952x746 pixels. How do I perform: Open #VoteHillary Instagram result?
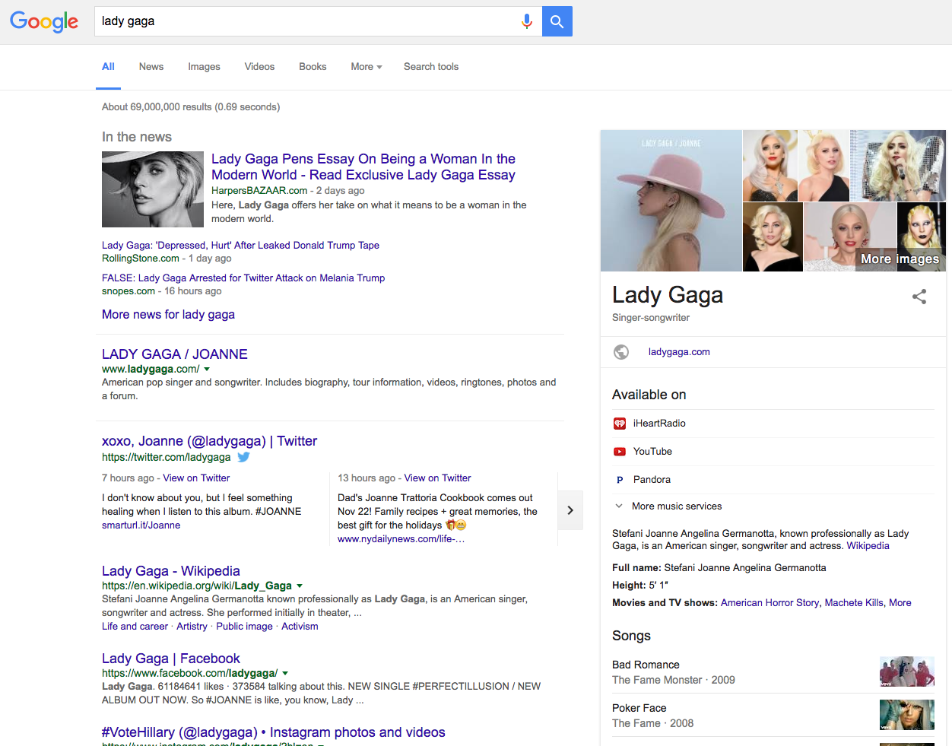tap(274, 732)
